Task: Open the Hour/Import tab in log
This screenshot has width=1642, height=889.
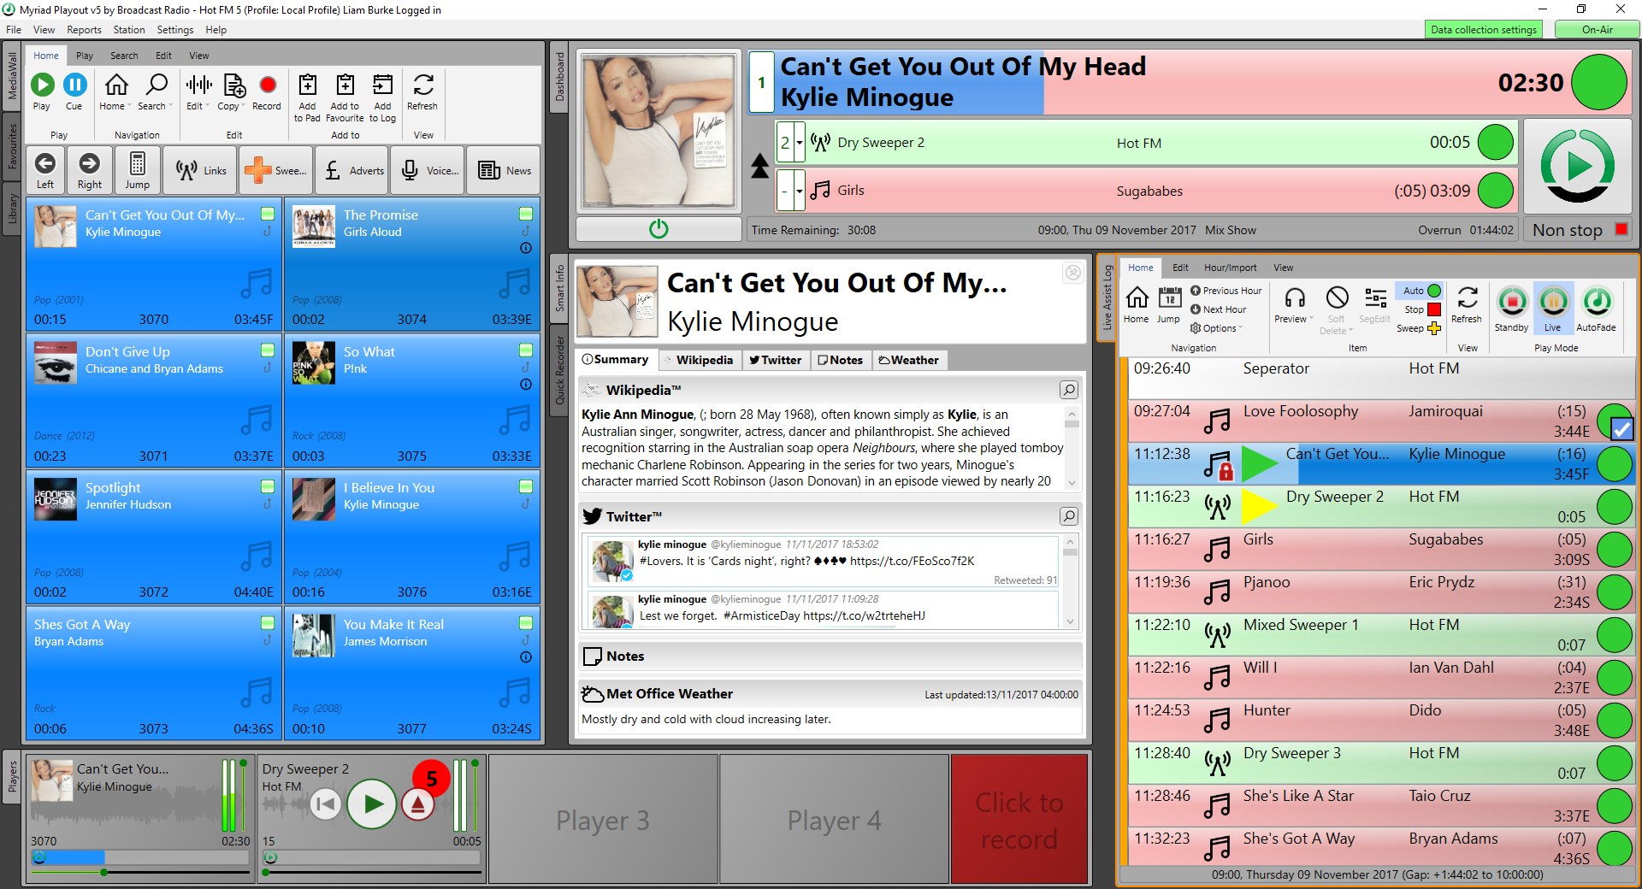Action: (1230, 268)
